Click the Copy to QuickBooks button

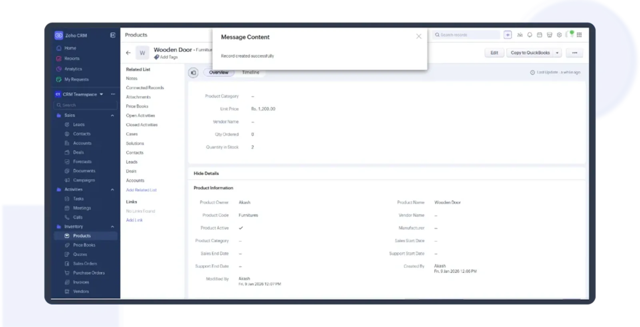pyautogui.click(x=530, y=53)
